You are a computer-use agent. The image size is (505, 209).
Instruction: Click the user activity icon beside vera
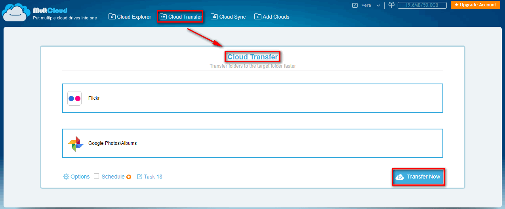354,5
